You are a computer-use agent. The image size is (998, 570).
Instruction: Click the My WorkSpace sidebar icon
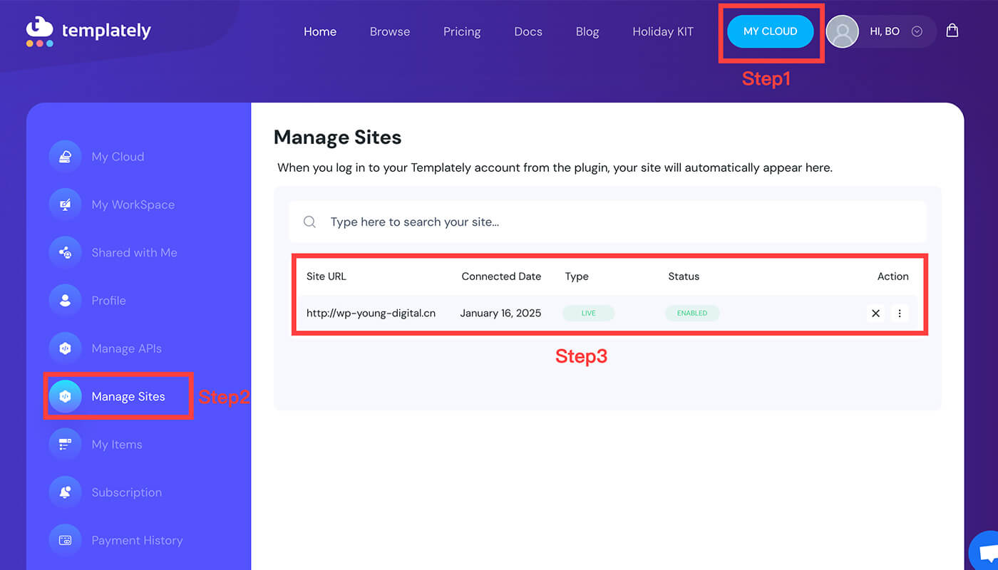[65, 204]
